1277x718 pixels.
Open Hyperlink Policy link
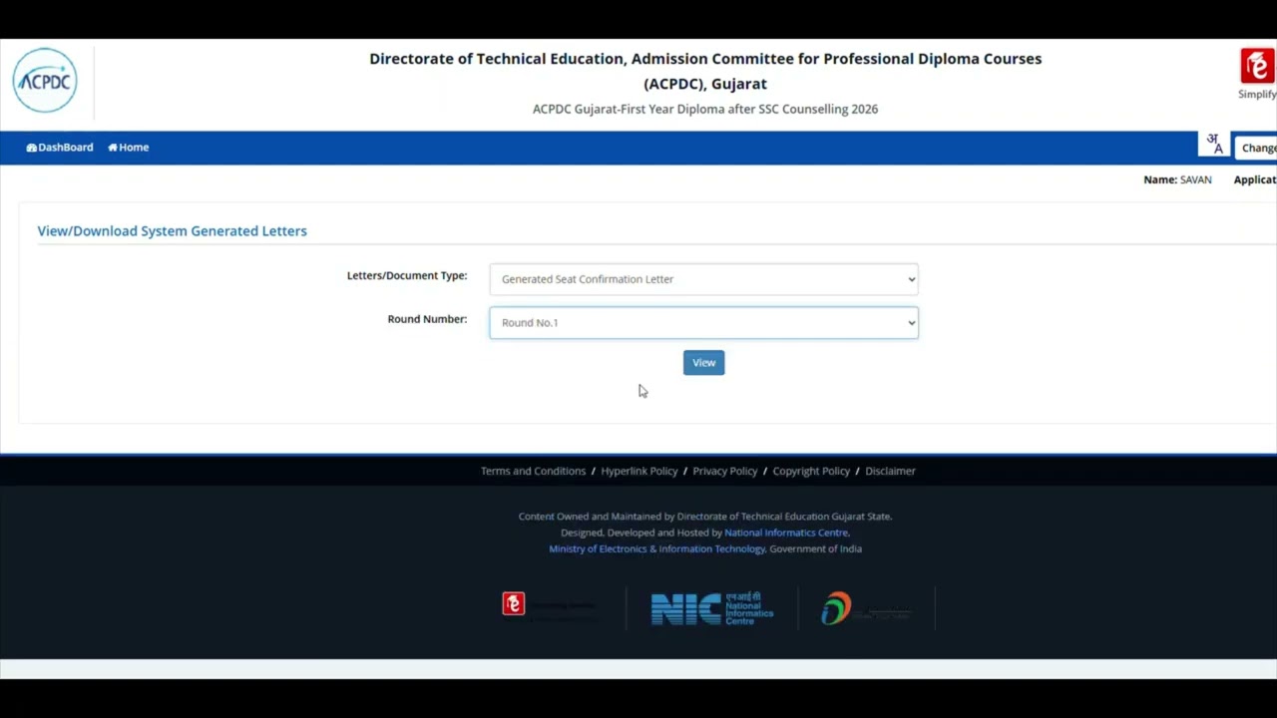coord(639,471)
